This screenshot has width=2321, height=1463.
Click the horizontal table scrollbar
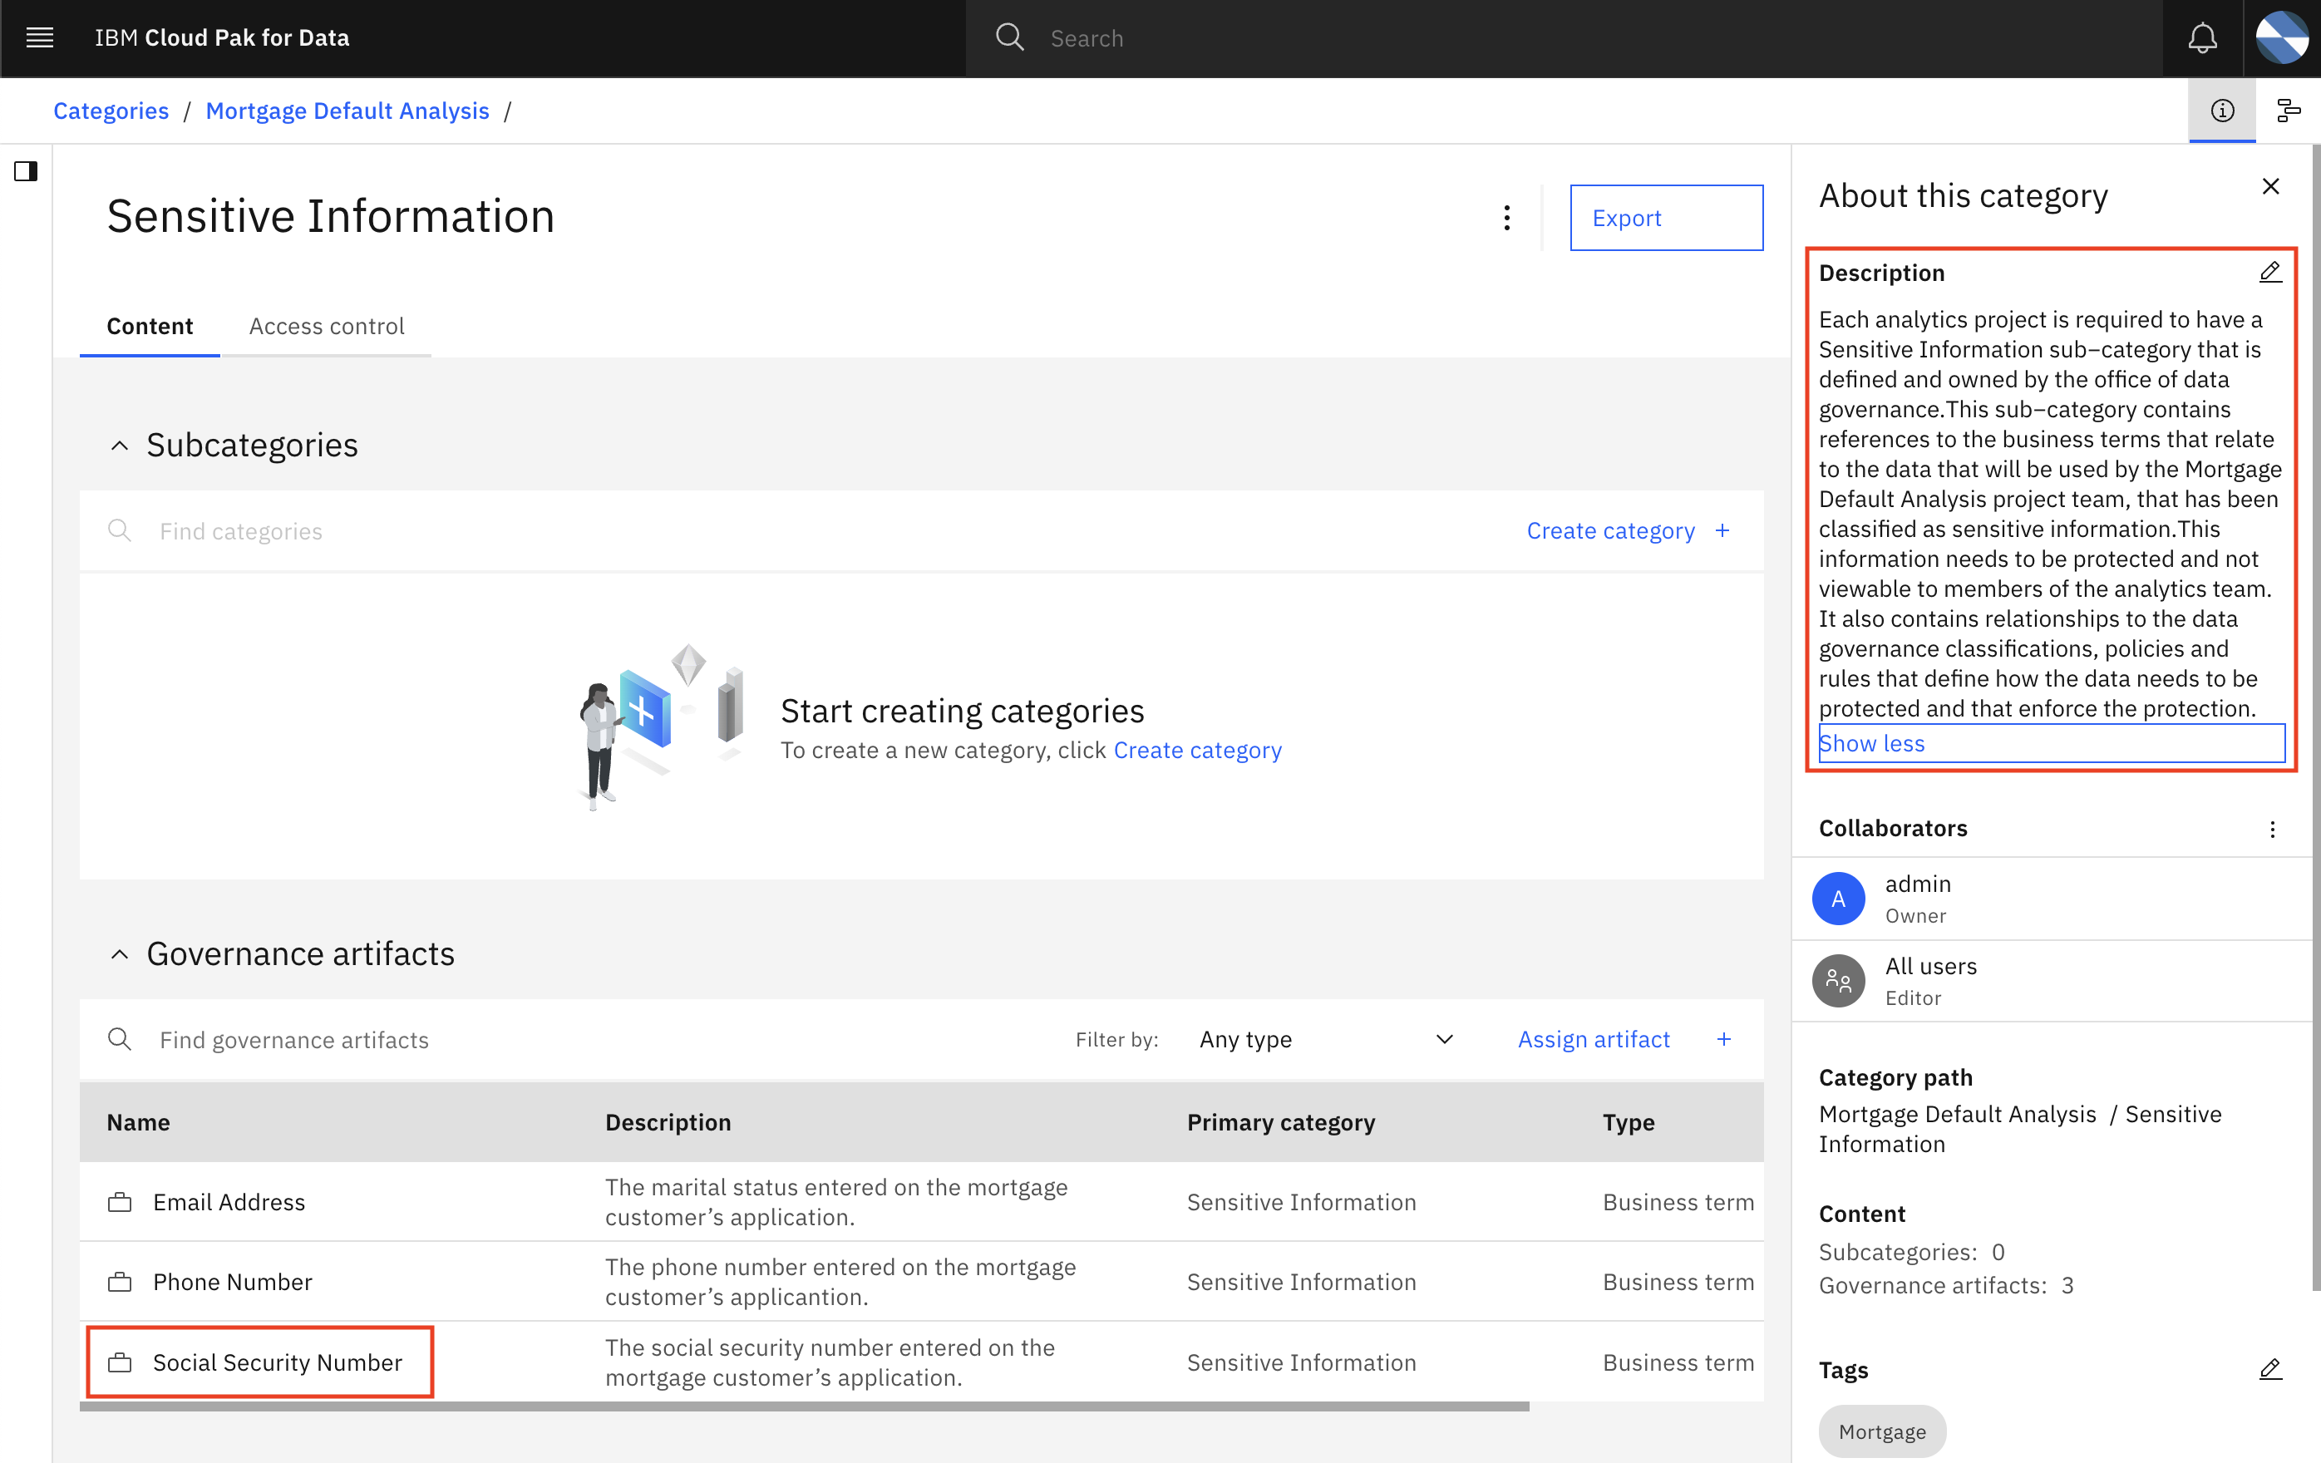[x=804, y=1406]
